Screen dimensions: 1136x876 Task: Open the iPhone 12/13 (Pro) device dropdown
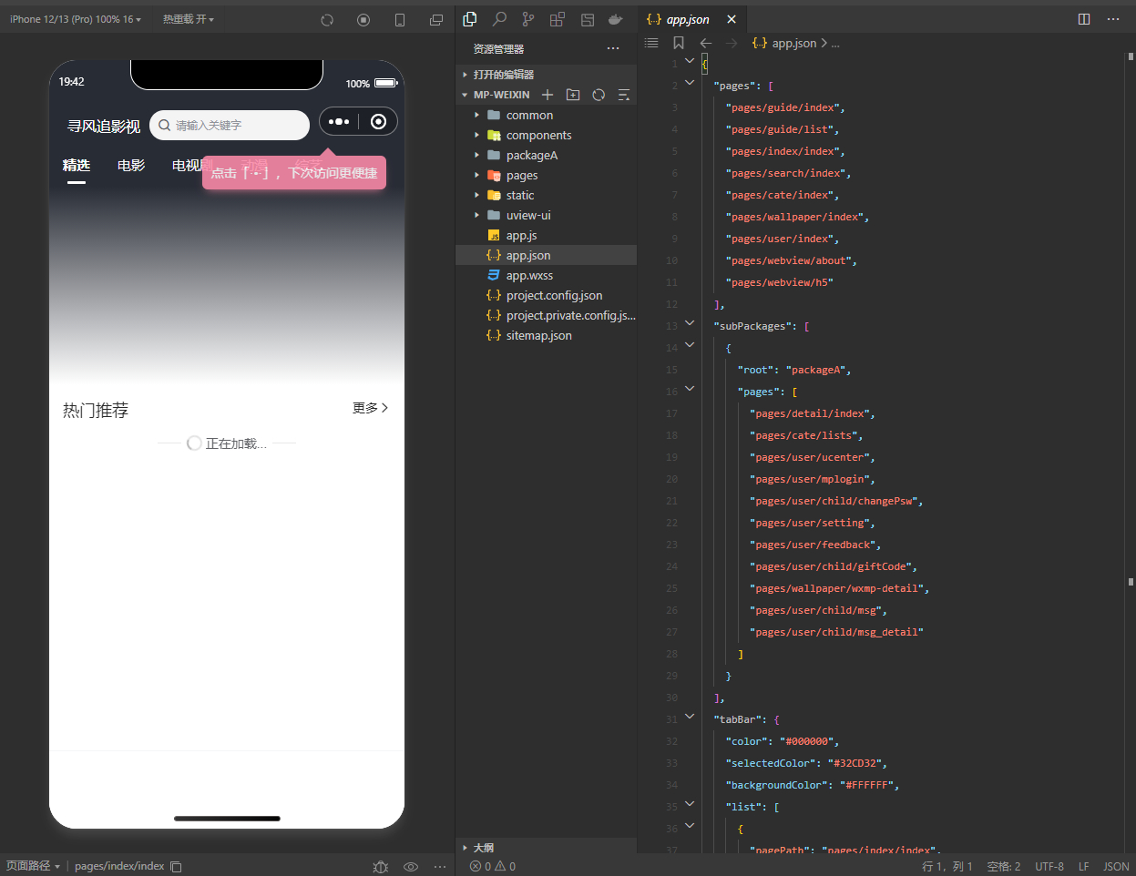[x=76, y=19]
